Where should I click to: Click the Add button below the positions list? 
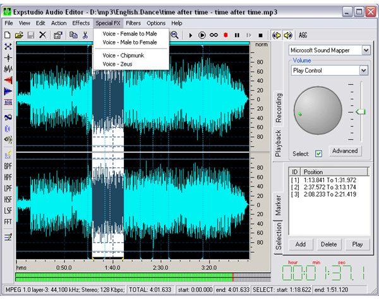301,245
